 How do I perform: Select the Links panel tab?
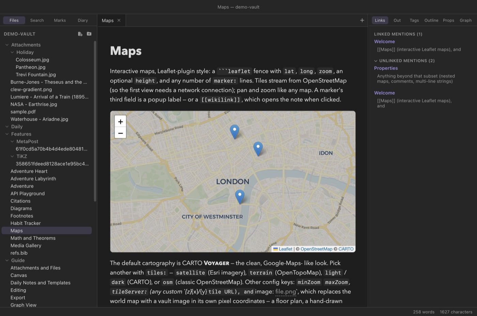[x=380, y=20]
